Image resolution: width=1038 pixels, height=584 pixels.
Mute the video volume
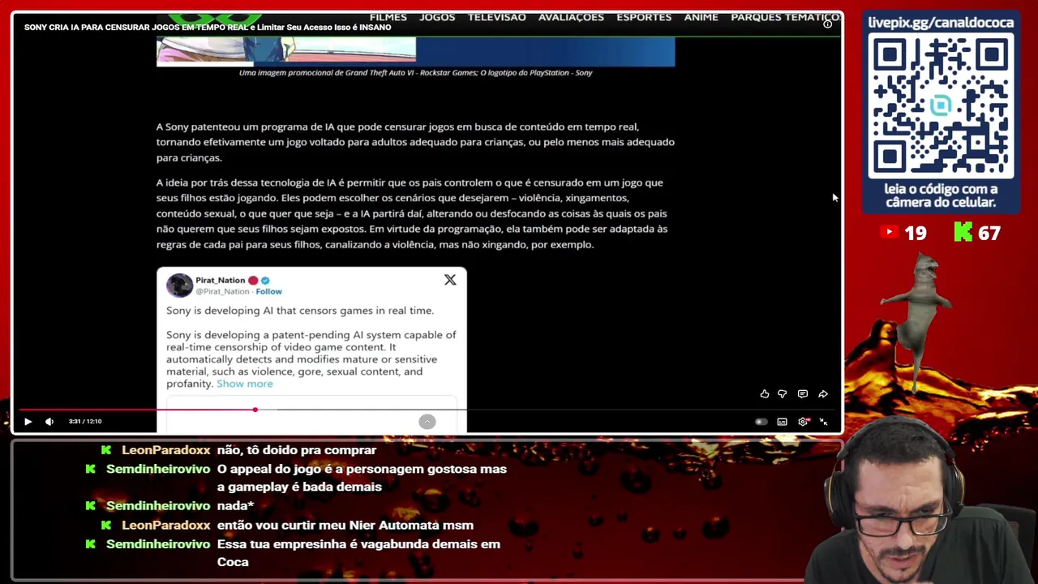pos(49,421)
